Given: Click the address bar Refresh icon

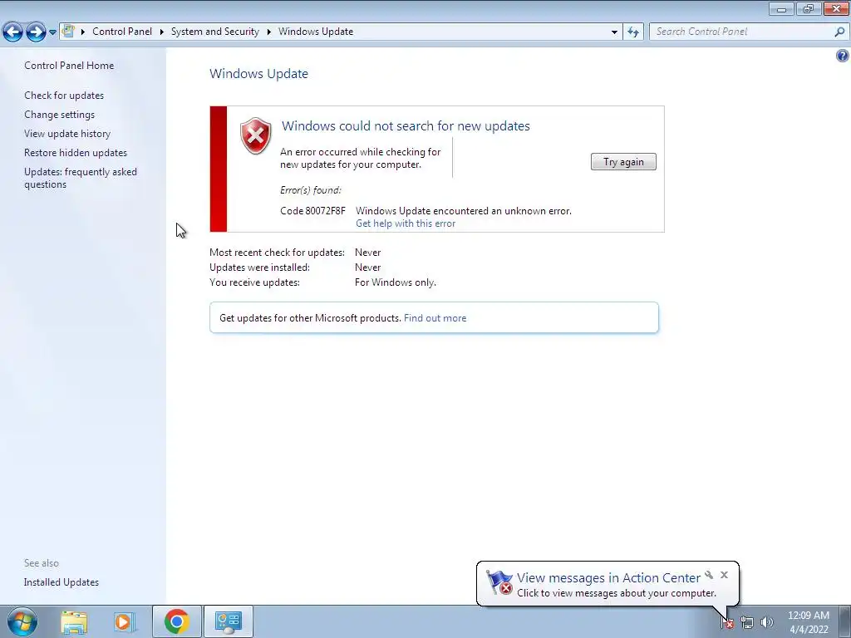Looking at the screenshot, I should pos(633,32).
